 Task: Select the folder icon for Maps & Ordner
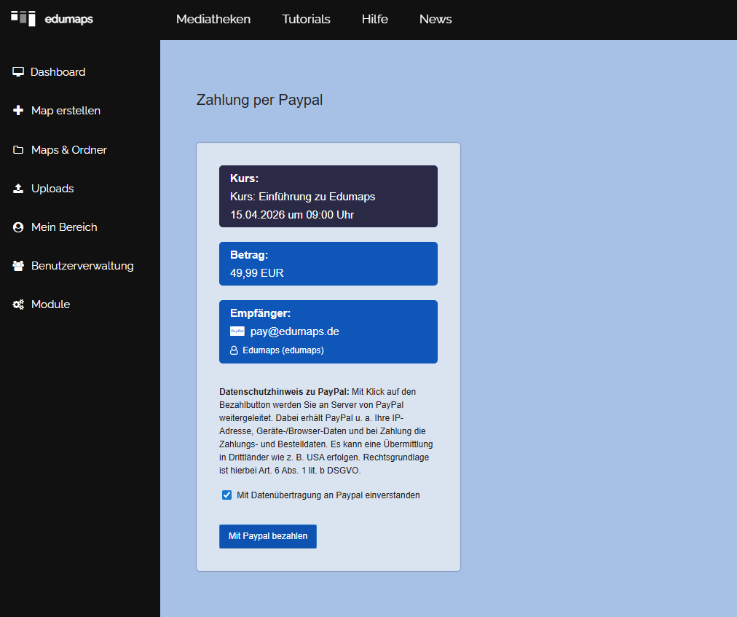click(18, 150)
